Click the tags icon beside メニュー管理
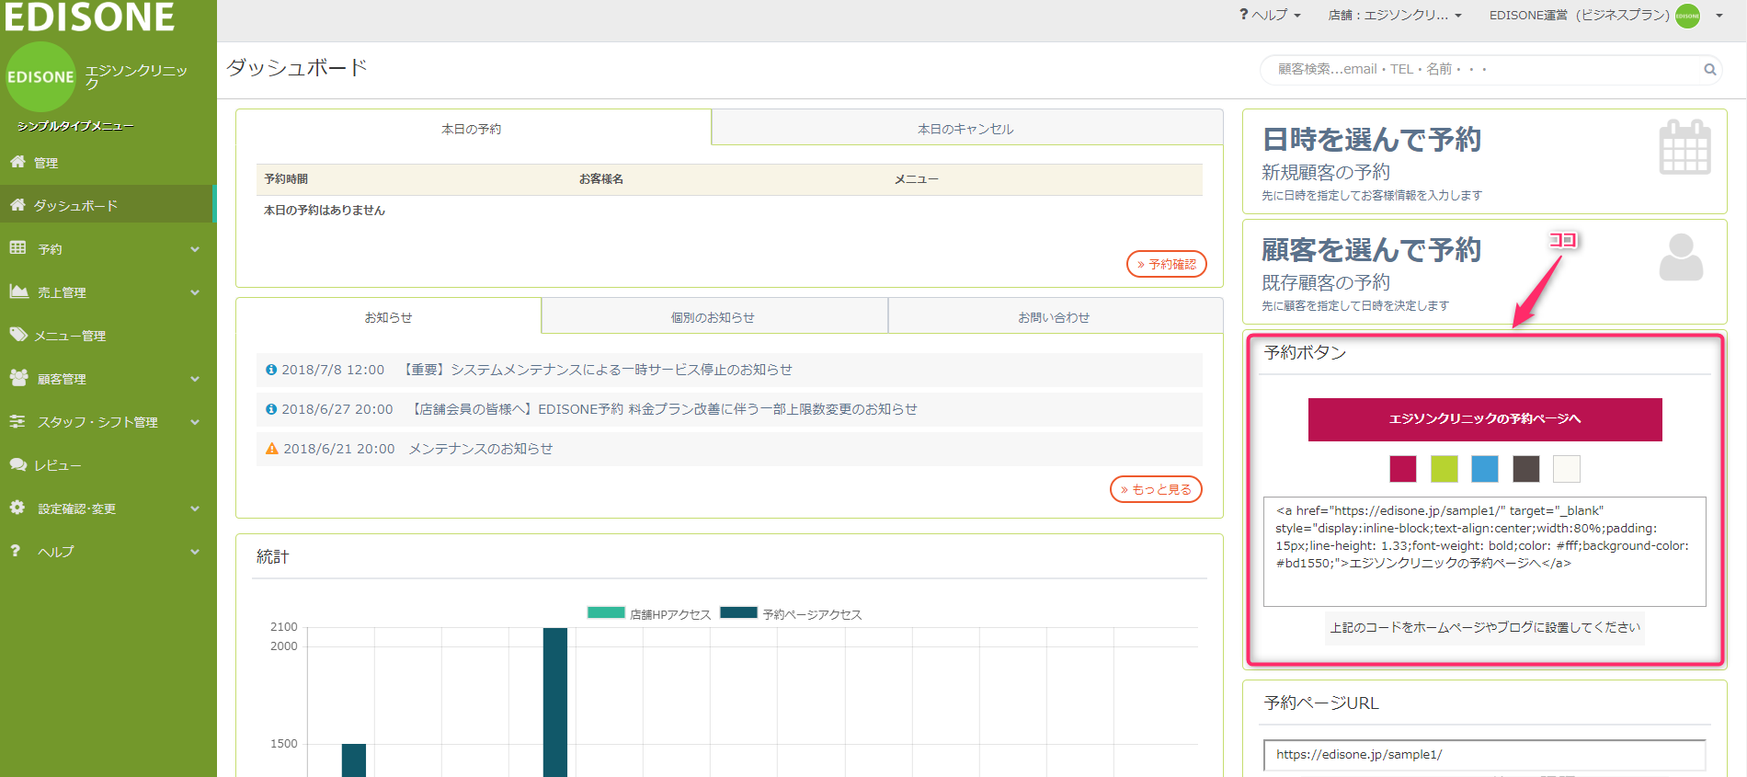 pos(18,335)
